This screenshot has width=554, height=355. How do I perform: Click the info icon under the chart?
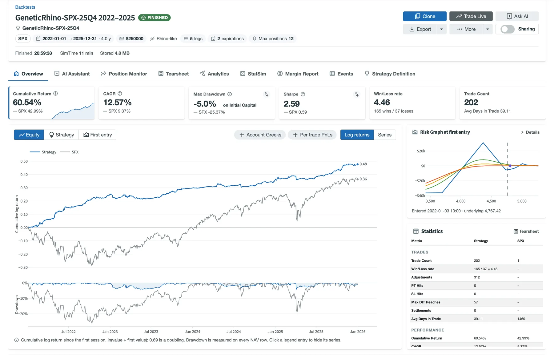pos(16,340)
